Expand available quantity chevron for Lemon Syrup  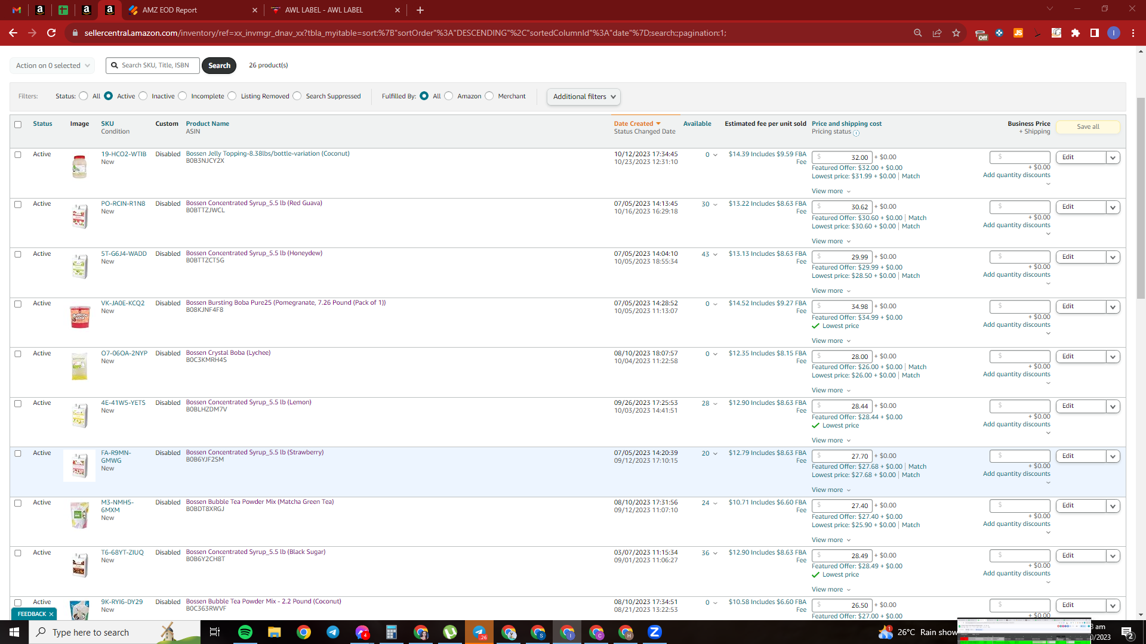click(715, 404)
